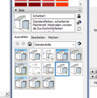Viewport: 97px width, 98px height.
Task: Open the secondary selection pane icon
Action: pyautogui.click(x=79, y=16)
